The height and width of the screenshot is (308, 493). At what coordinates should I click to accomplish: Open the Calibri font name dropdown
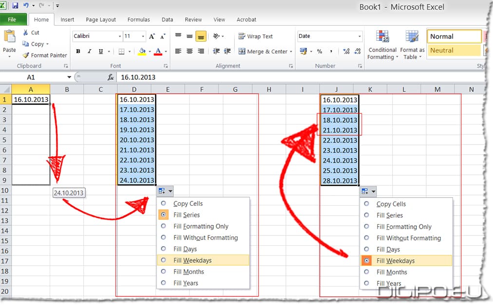120,36
